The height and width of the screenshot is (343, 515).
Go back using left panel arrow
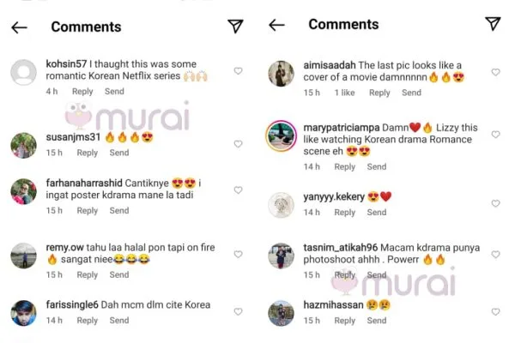(x=19, y=27)
